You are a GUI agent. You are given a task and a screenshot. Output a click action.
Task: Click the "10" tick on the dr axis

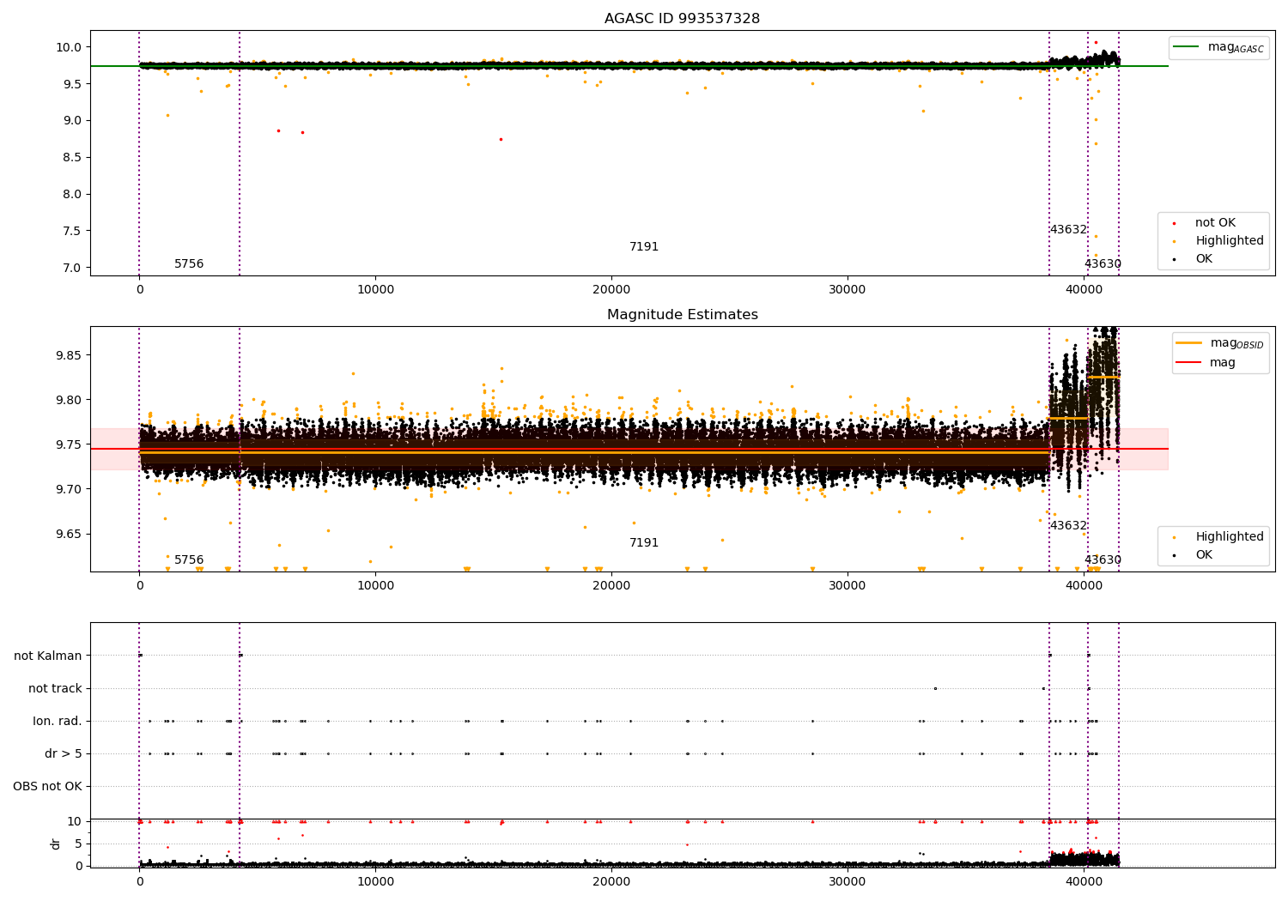pyautogui.click(x=75, y=821)
